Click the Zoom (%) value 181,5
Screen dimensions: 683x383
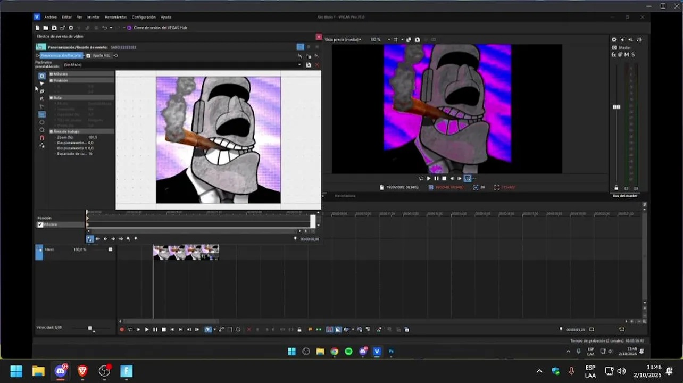(93, 137)
